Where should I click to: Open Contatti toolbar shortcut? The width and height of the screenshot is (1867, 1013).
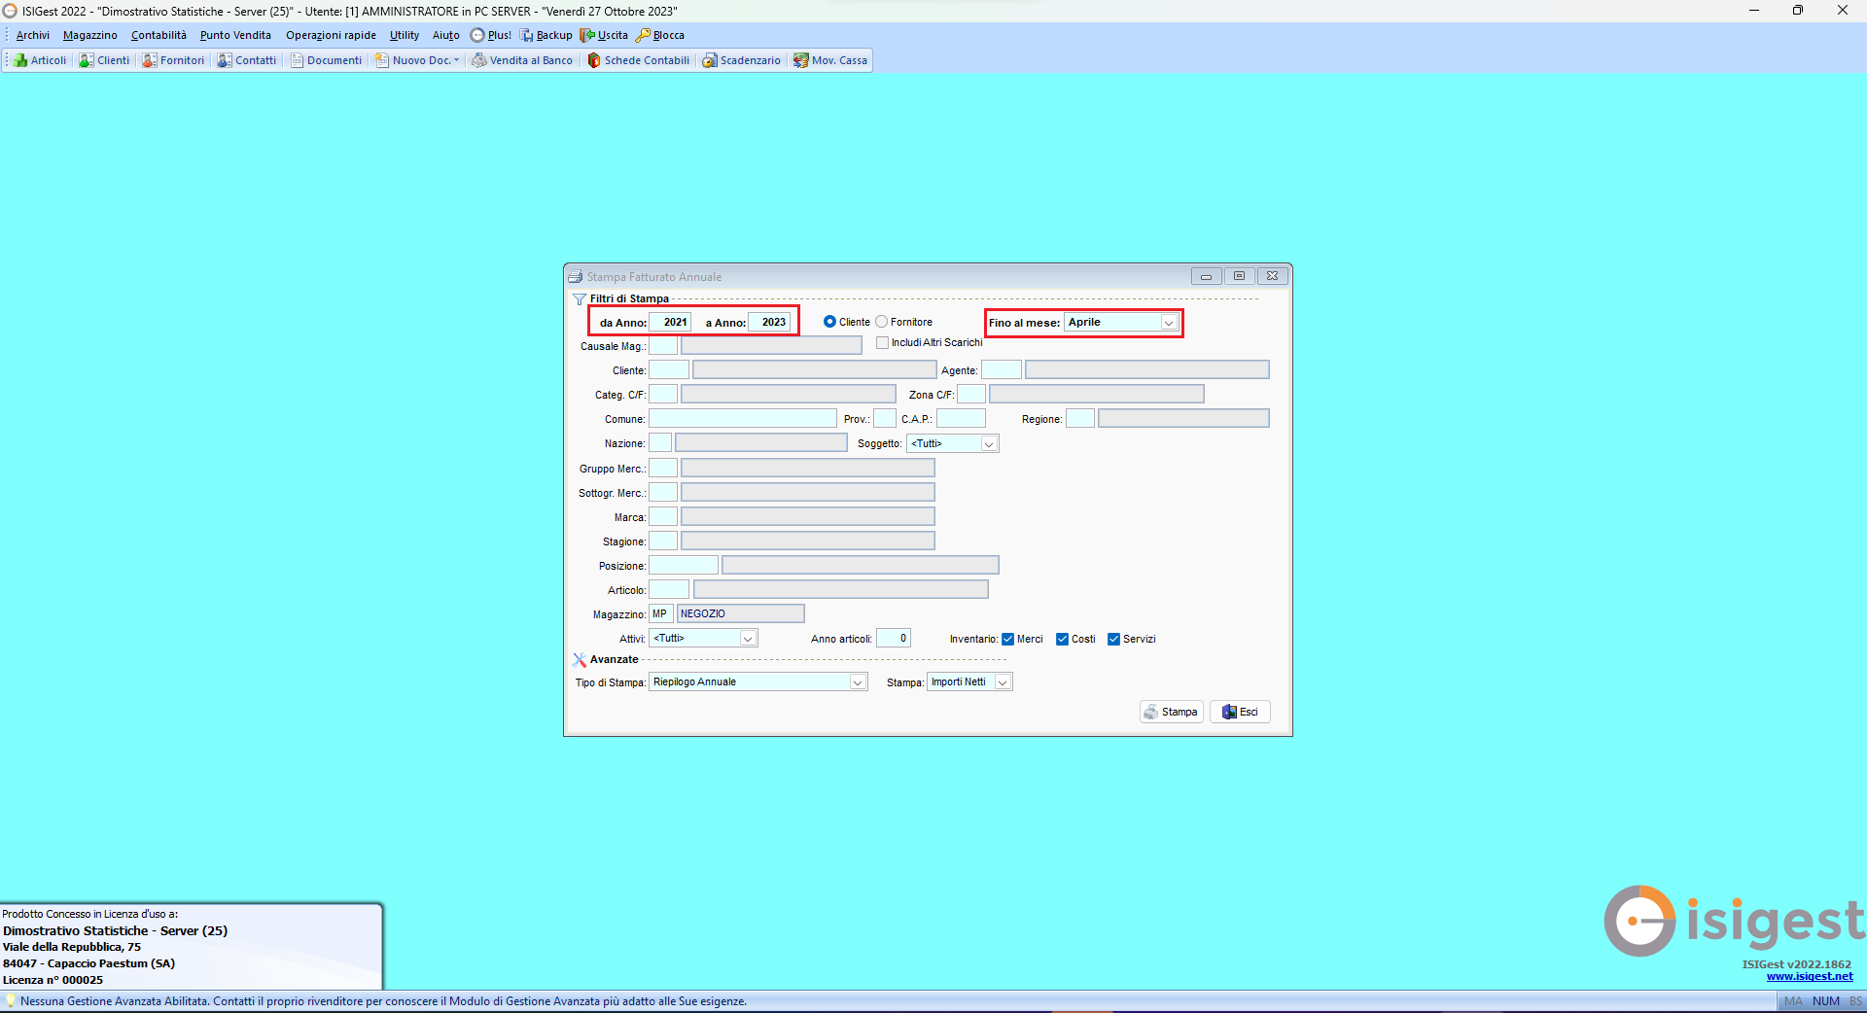tap(247, 60)
